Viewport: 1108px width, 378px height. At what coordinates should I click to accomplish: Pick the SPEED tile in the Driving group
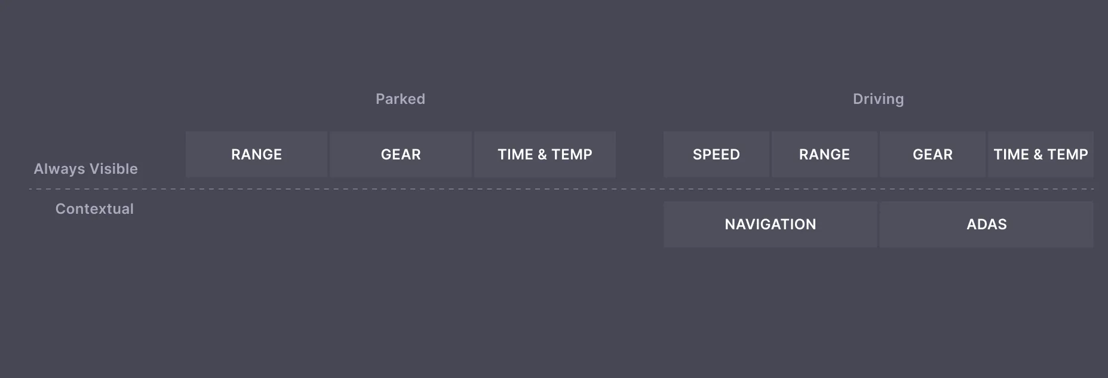pos(716,155)
